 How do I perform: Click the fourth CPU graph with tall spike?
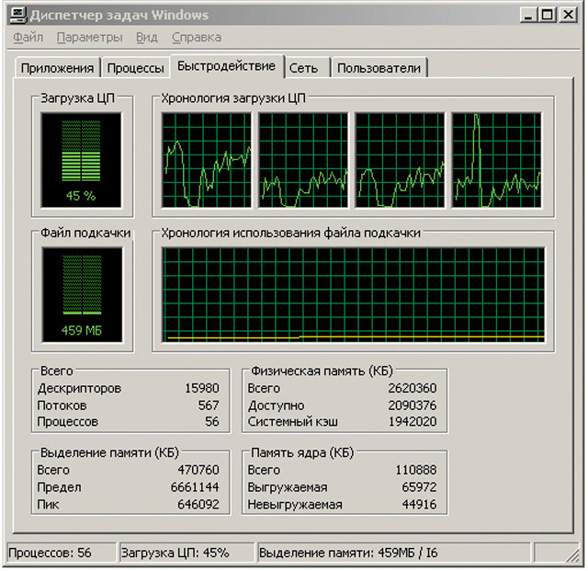pos(496,160)
